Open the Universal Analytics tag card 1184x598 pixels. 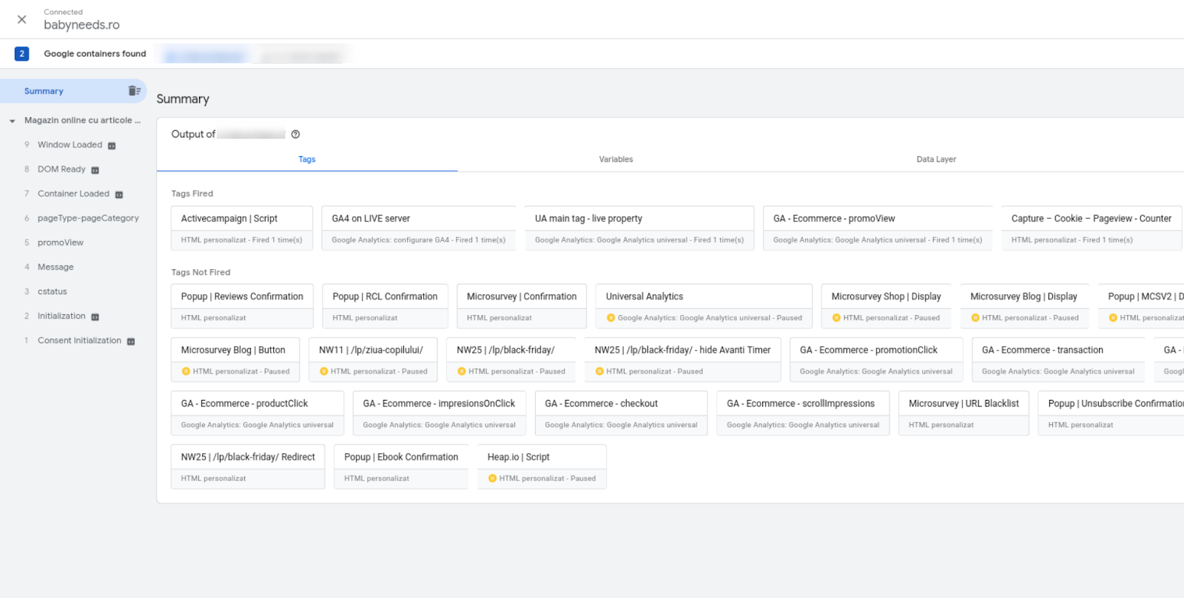tap(704, 306)
